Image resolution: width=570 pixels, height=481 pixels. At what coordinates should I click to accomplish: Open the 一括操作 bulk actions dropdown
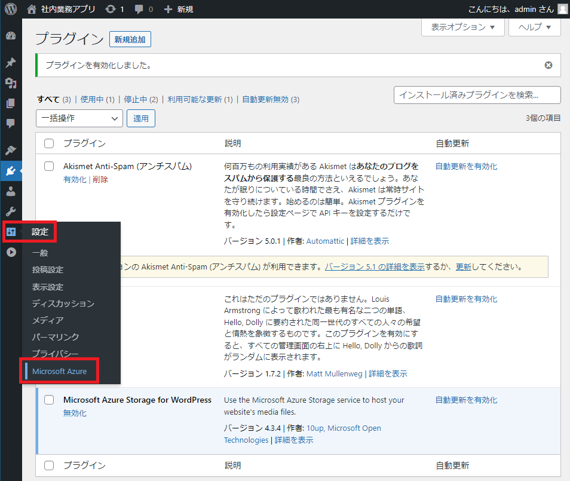point(79,118)
